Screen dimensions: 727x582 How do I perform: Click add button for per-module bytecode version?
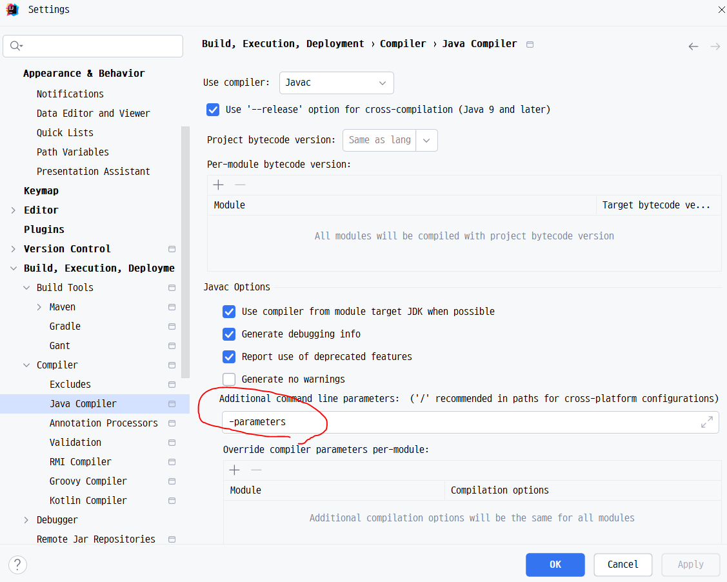coord(219,185)
